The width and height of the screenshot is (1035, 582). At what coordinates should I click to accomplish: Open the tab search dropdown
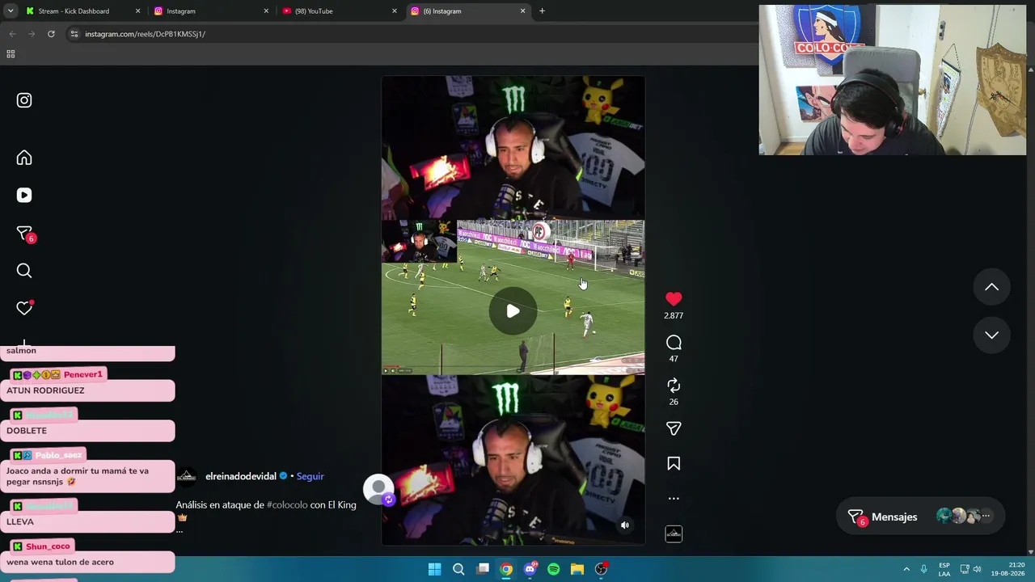(11, 11)
